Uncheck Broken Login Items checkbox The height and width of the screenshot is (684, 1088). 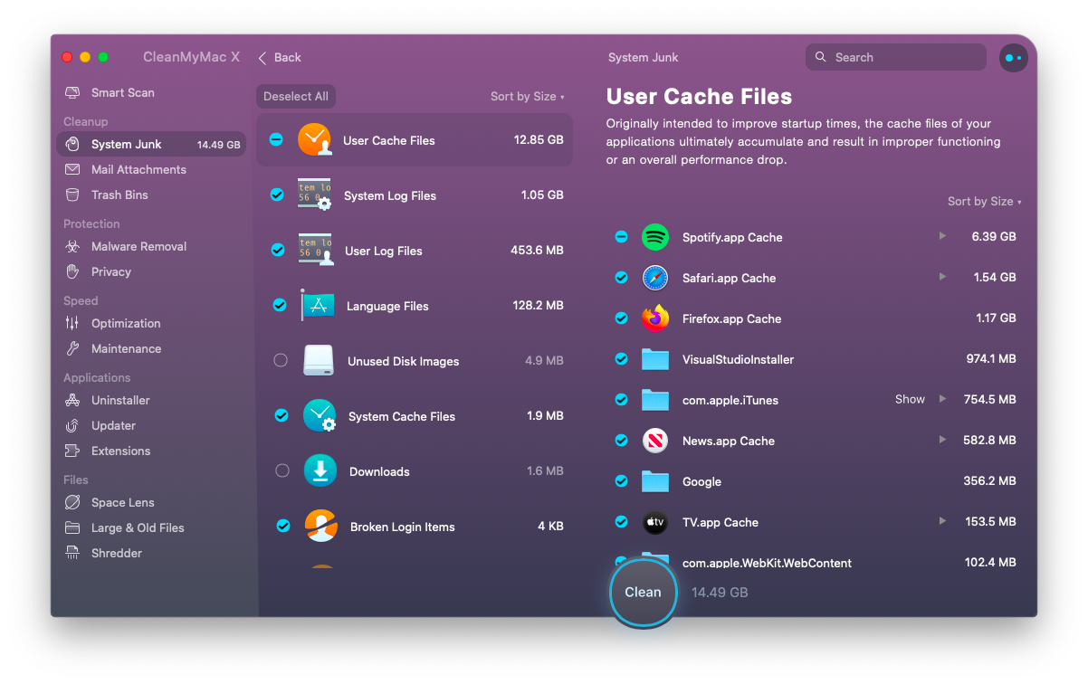[x=283, y=526]
